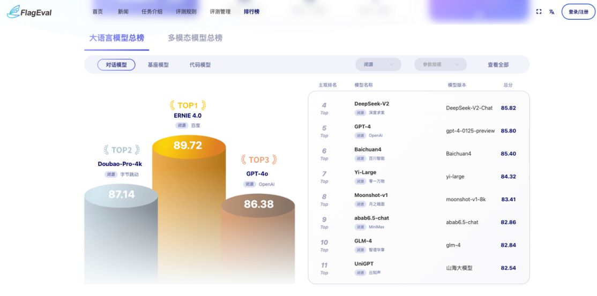
Task: Click the 登录/注册 button
Action: (578, 12)
